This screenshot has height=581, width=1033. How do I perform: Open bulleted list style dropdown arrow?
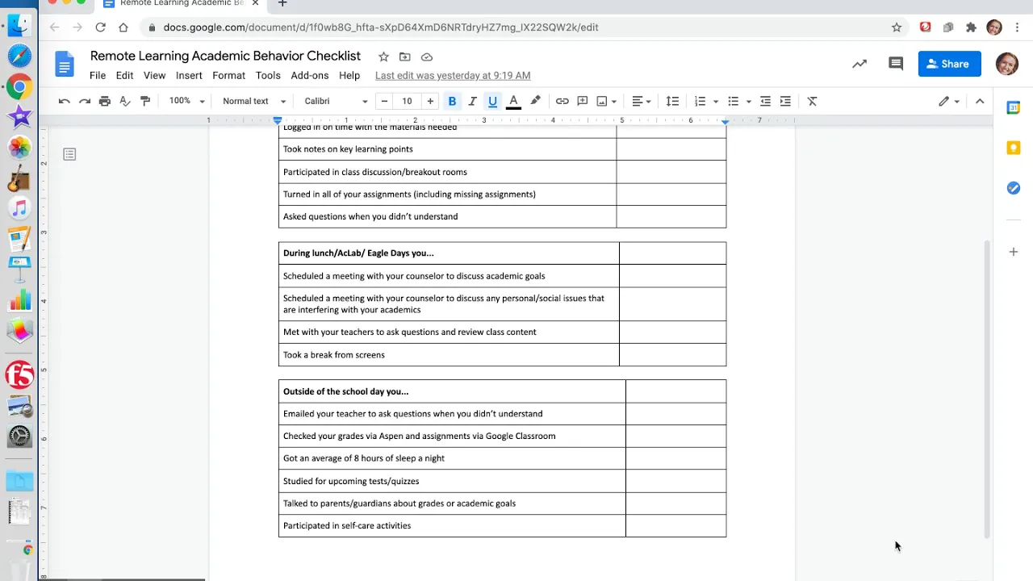tap(748, 102)
